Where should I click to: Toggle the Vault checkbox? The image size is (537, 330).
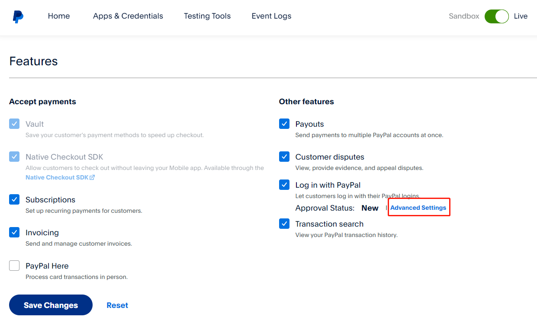(14, 124)
